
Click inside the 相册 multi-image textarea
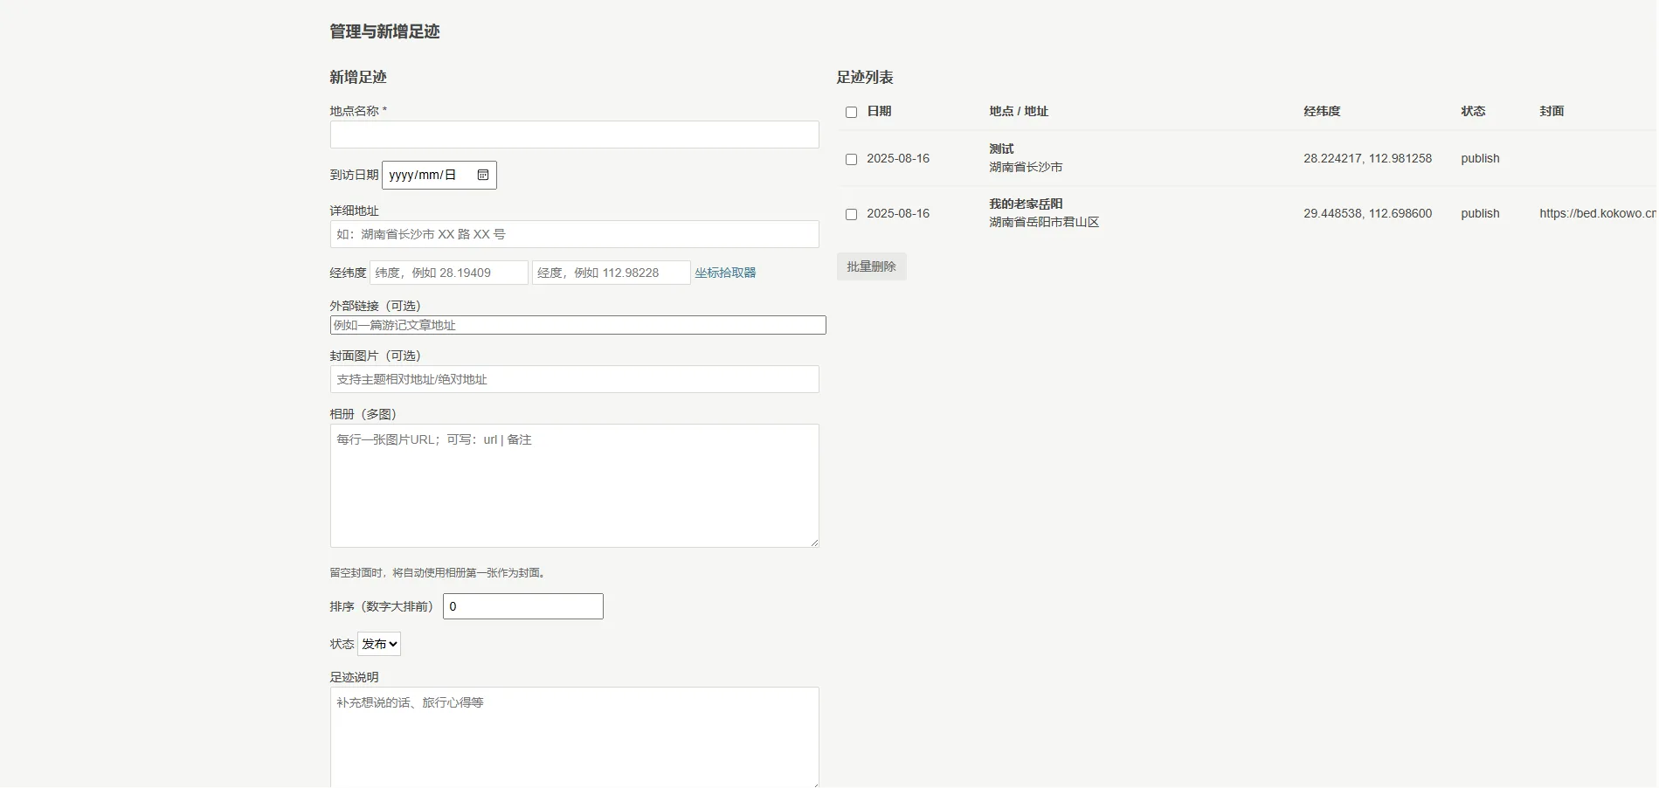point(574,486)
